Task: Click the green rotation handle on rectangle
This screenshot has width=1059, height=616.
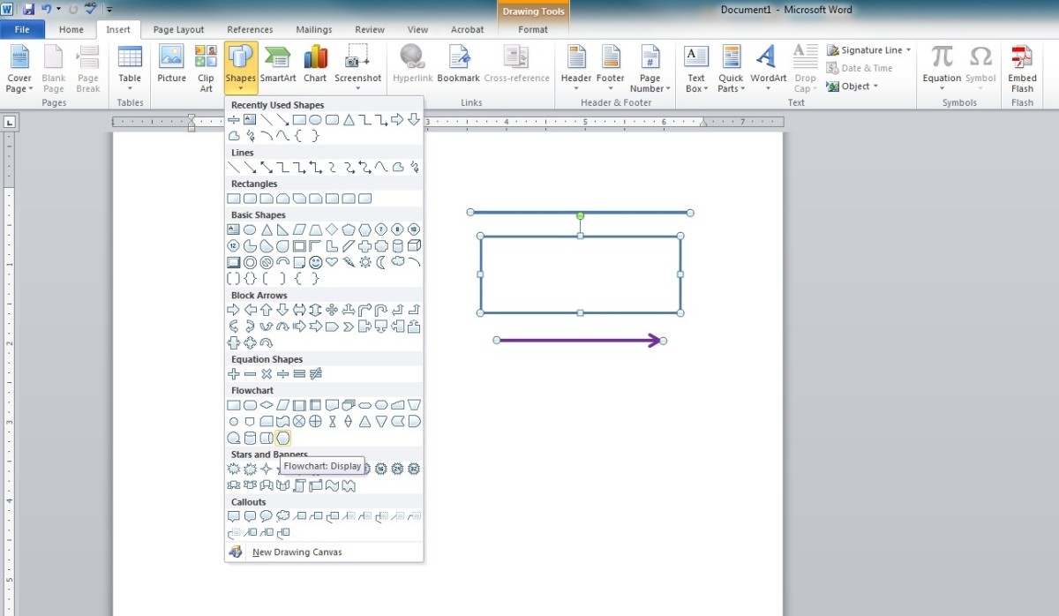Action: coord(580,214)
